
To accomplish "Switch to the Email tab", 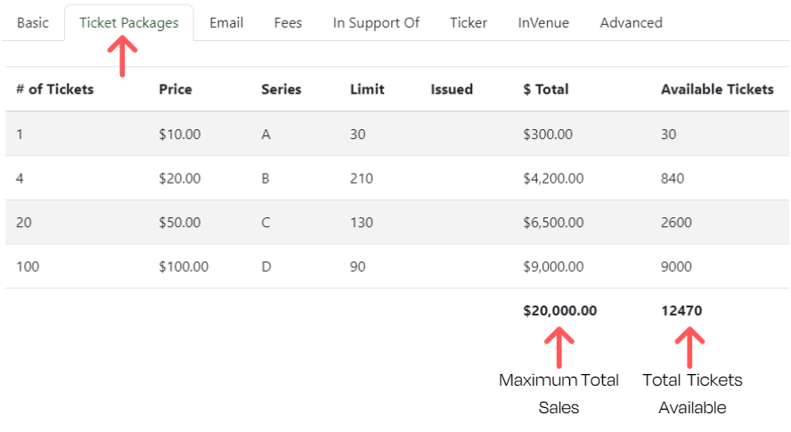I will tap(226, 23).
